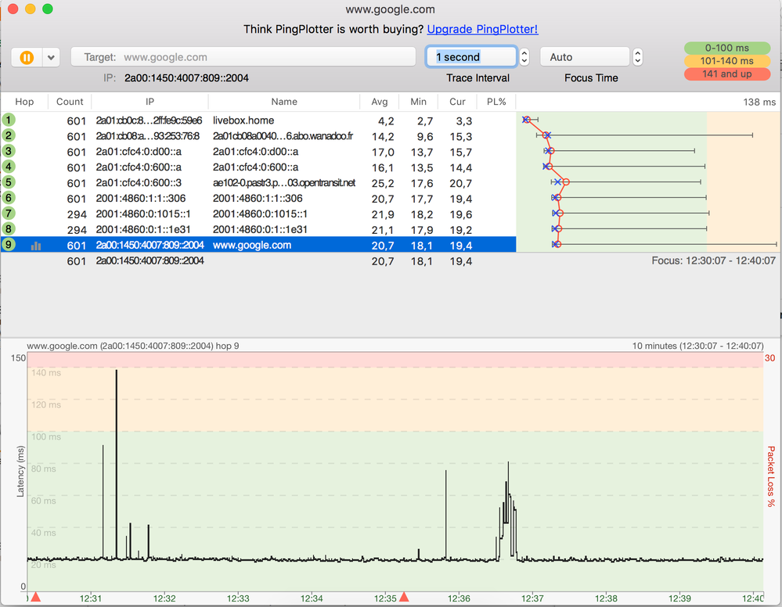Click the red timeline marker at graph start
This screenshot has width=782, height=607.
pyautogui.click(x=35, y=597)
